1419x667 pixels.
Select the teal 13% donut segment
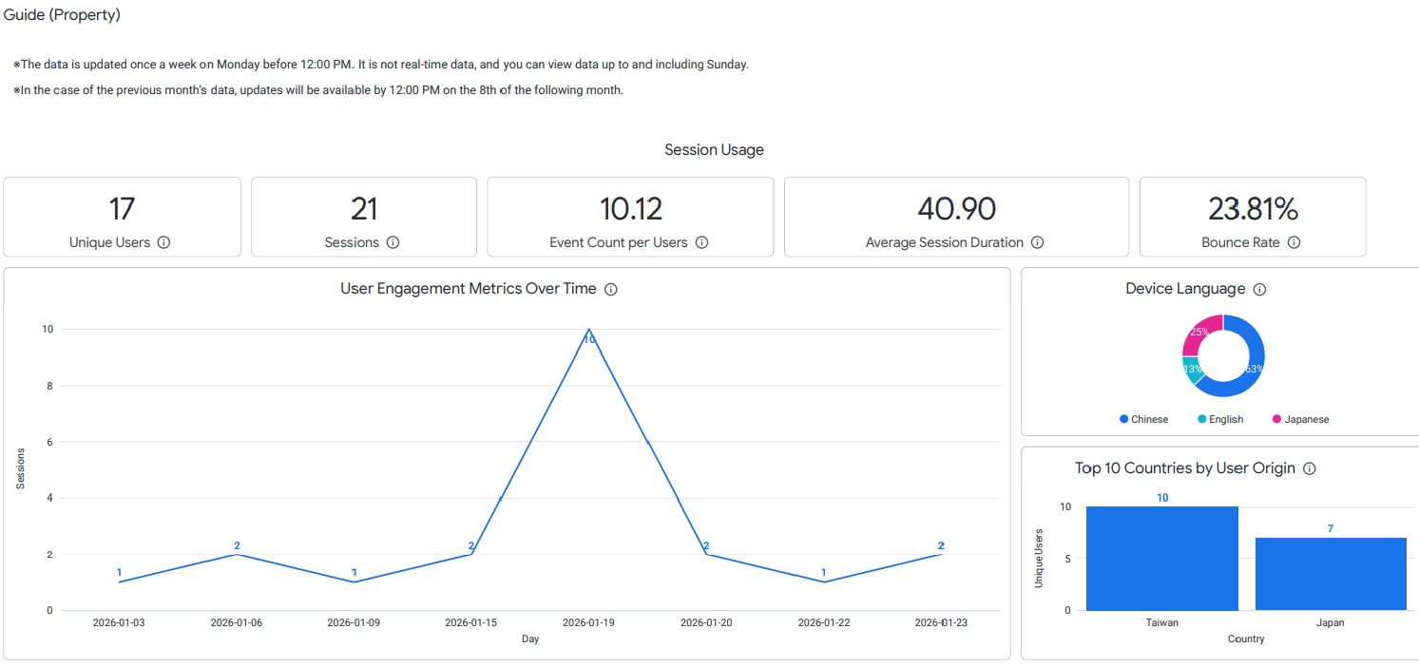(1191, 369)
